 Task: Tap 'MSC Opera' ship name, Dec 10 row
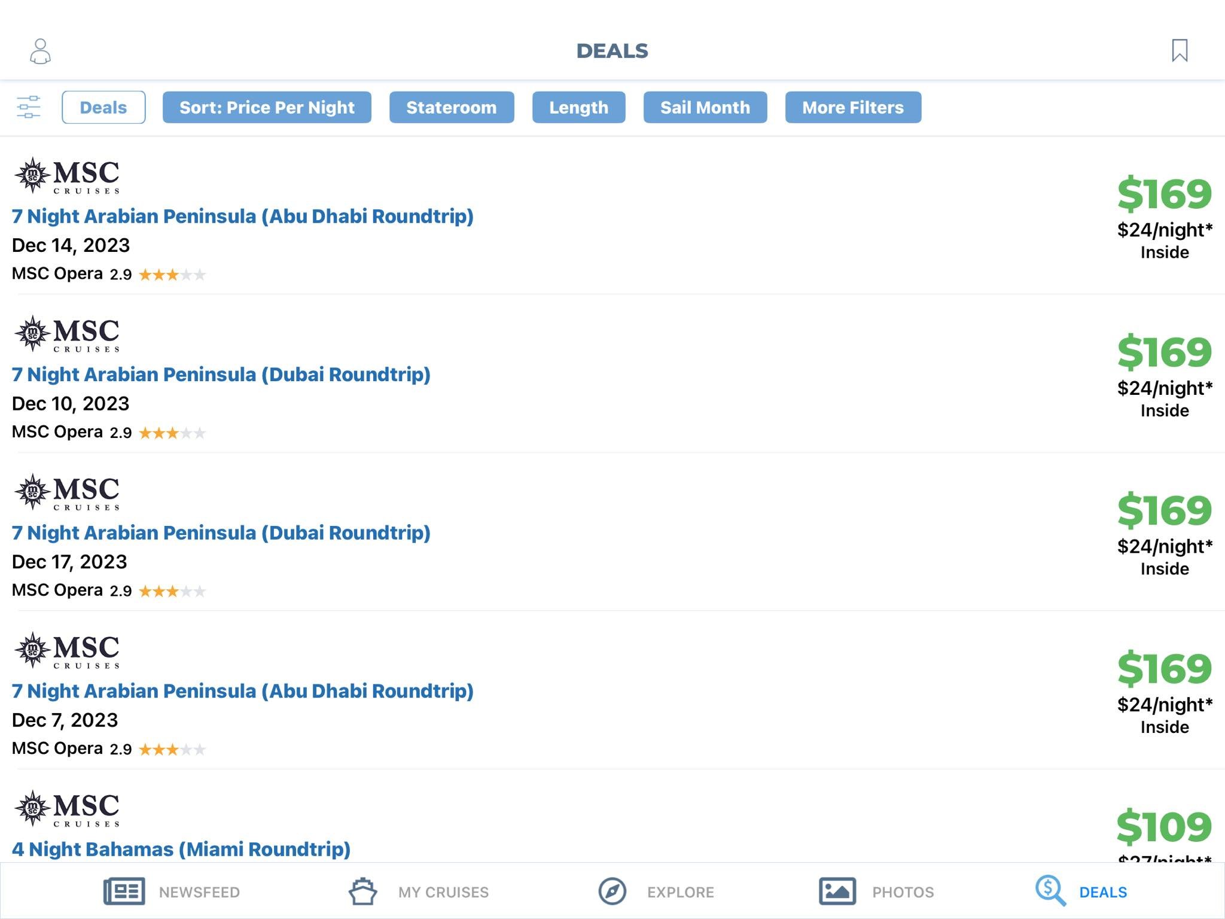(57, 431)
